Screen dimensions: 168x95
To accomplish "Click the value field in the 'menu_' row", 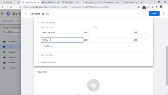I will (x=112, y=40).
